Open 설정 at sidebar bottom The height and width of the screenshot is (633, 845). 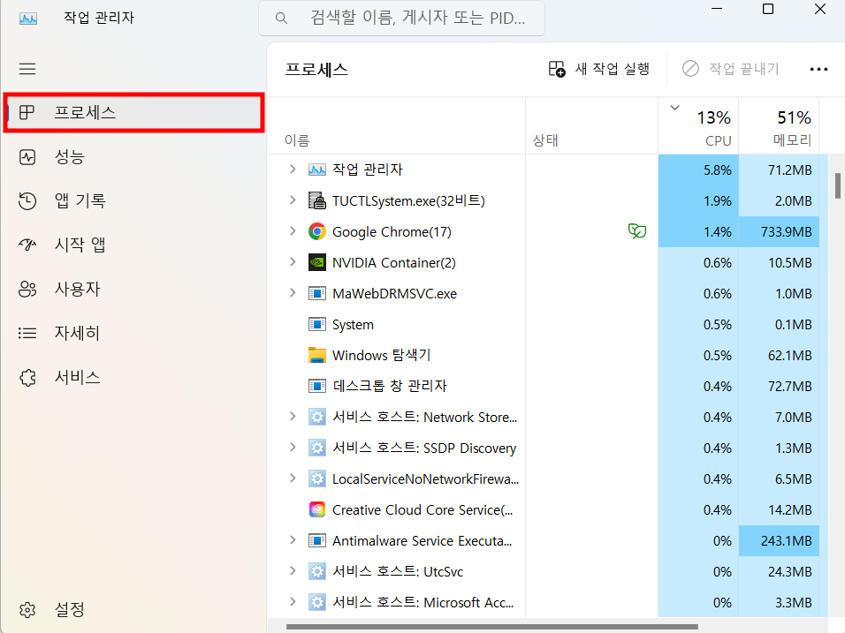(133, 610)
